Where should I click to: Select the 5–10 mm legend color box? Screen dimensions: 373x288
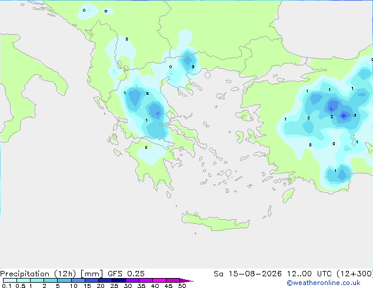64,280
